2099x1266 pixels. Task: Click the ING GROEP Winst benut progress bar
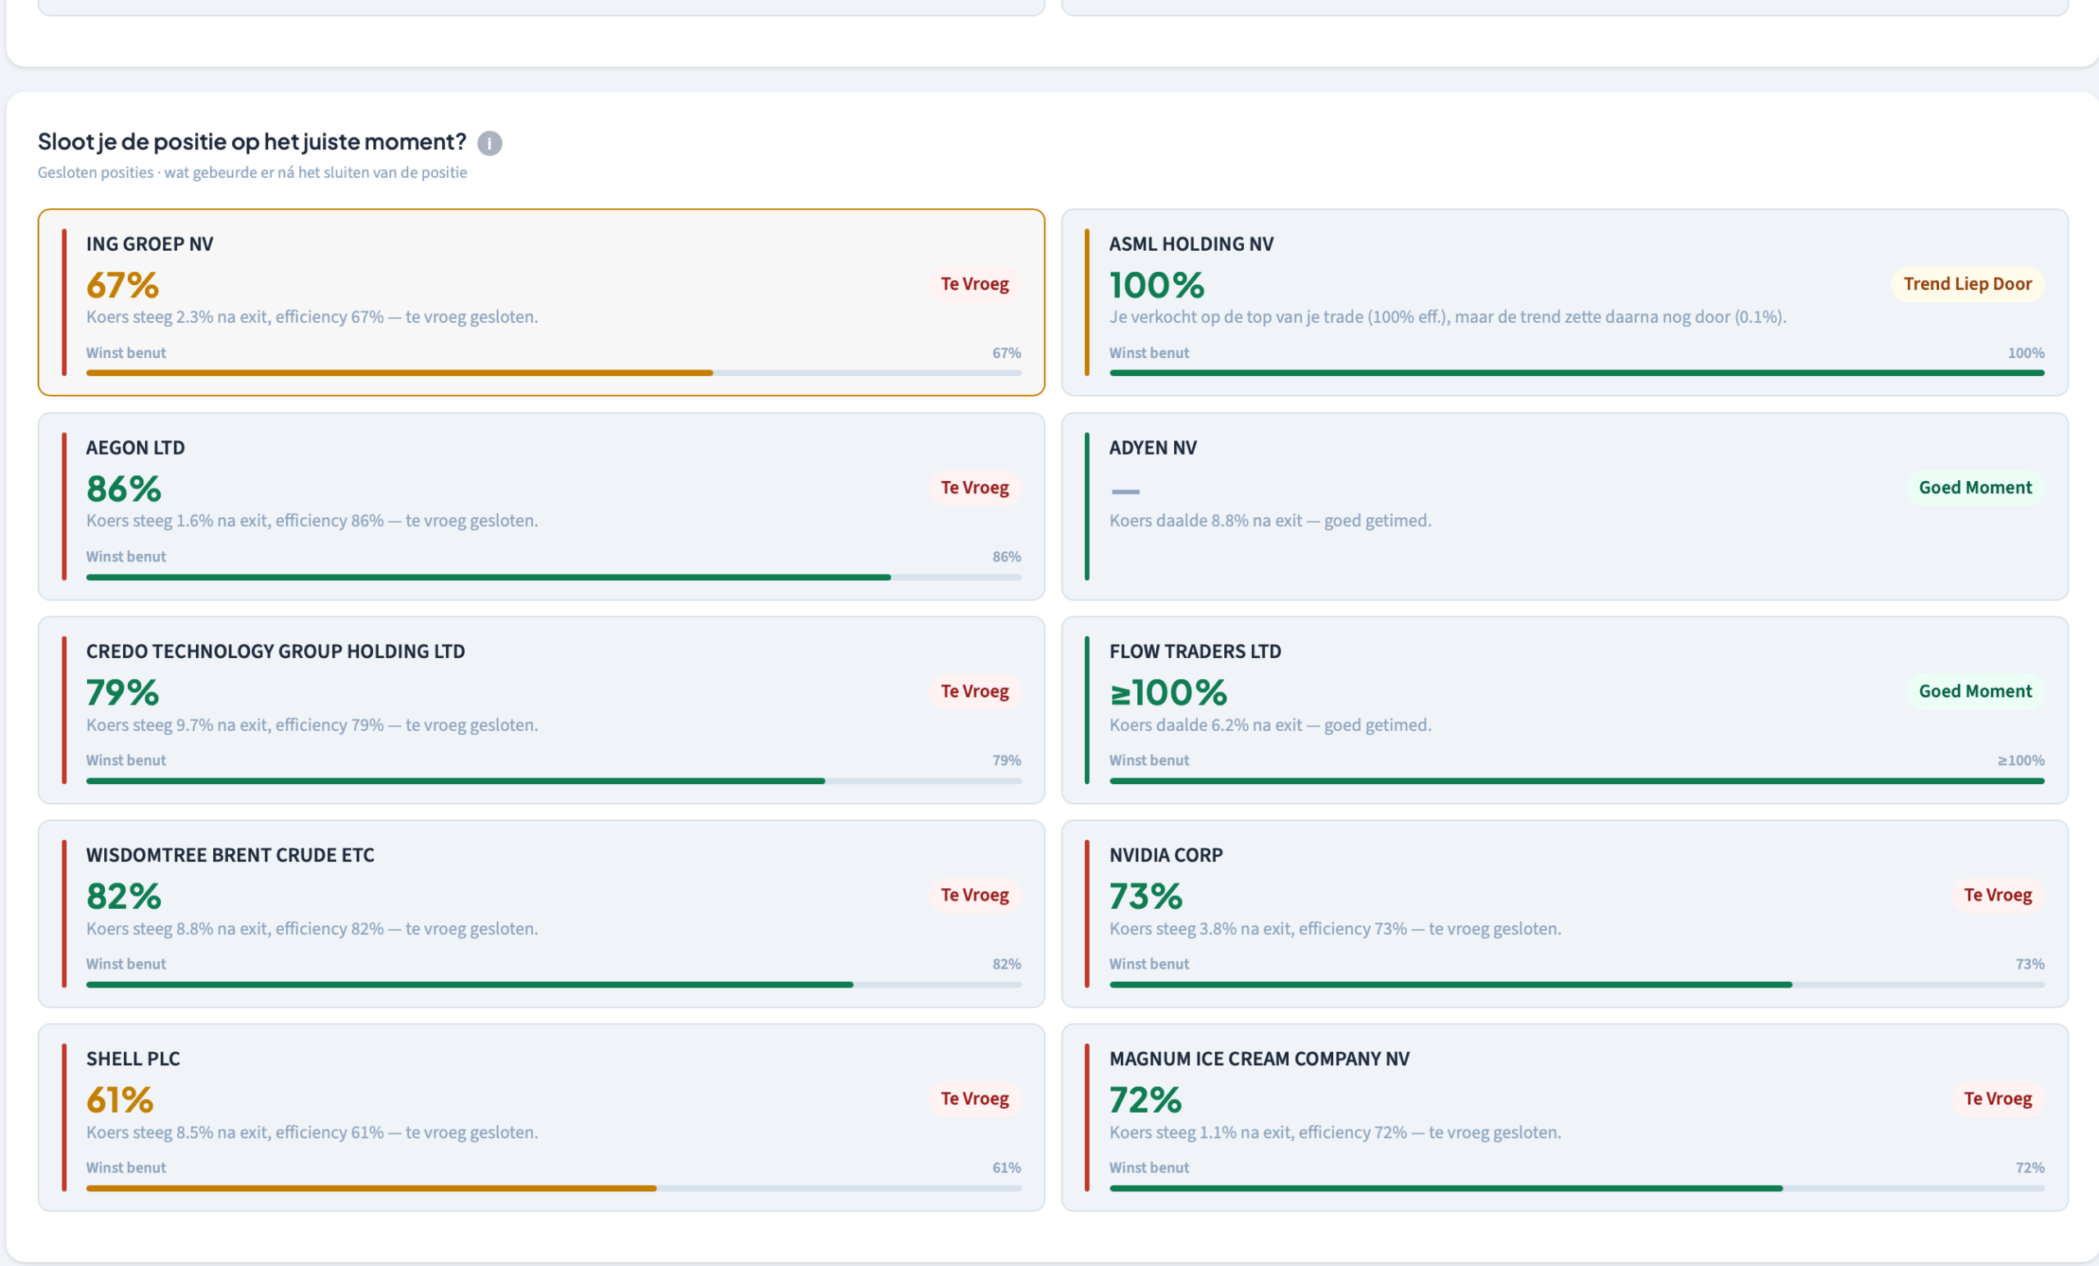point(553,373)
